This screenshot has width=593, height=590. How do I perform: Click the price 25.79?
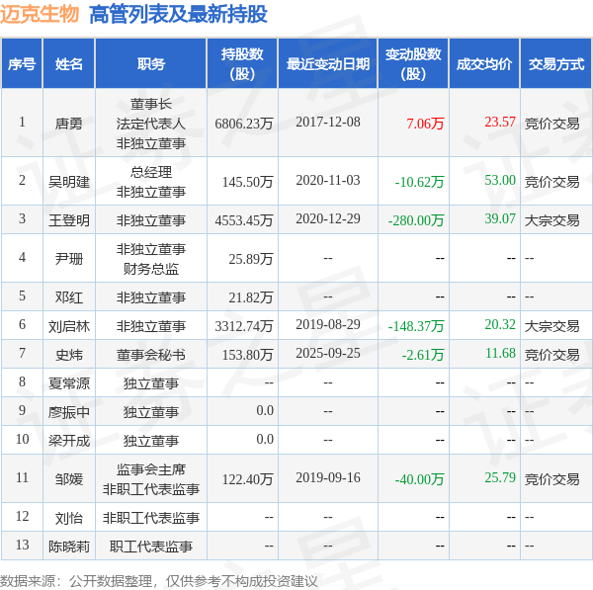pos(500,478)
